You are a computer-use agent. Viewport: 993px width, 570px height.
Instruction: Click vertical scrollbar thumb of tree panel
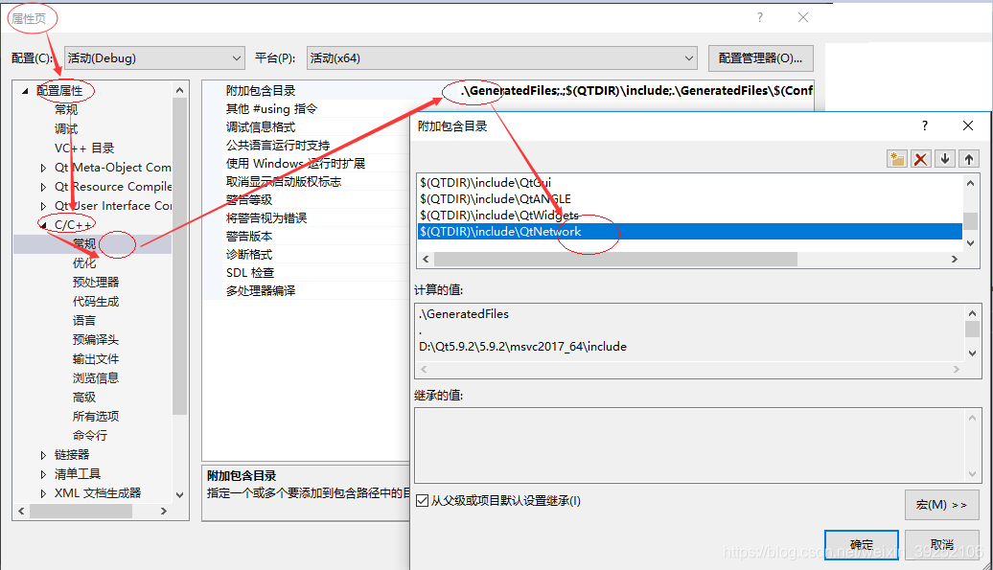[180, 256]
